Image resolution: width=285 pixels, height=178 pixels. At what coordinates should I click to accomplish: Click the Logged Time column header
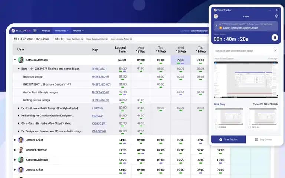[120, 49]
